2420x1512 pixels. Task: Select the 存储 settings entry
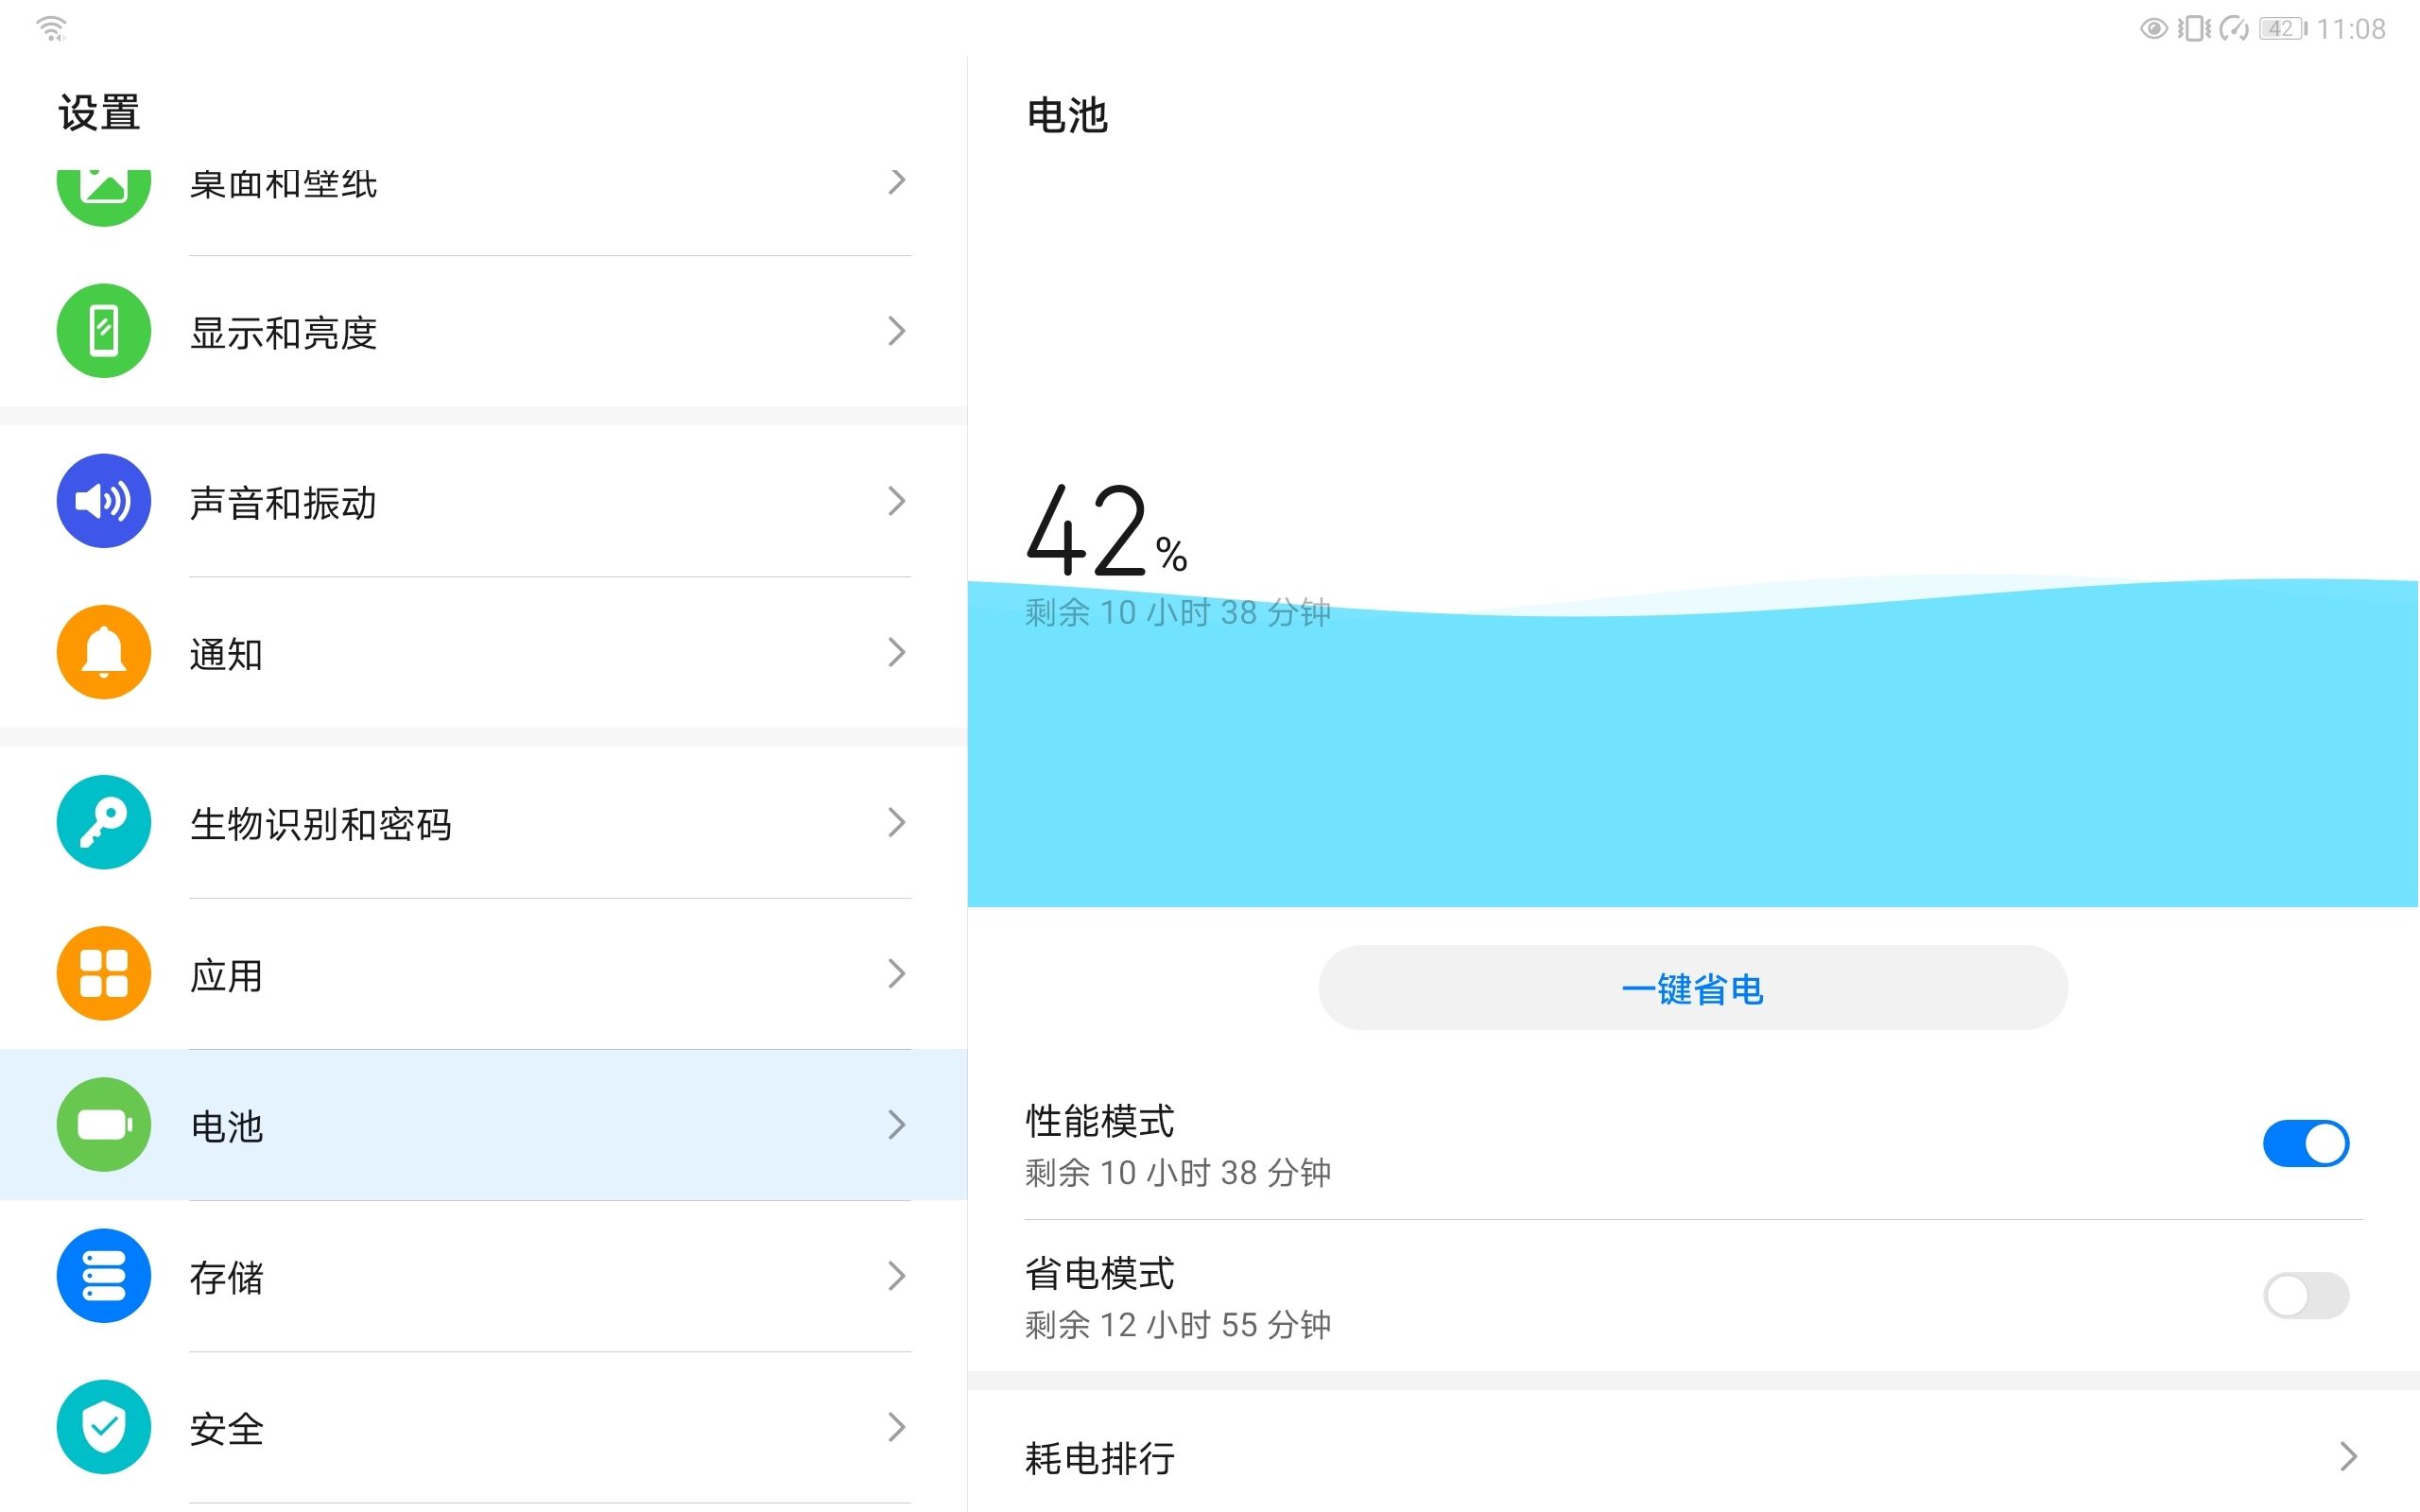tap(484, 1276)
